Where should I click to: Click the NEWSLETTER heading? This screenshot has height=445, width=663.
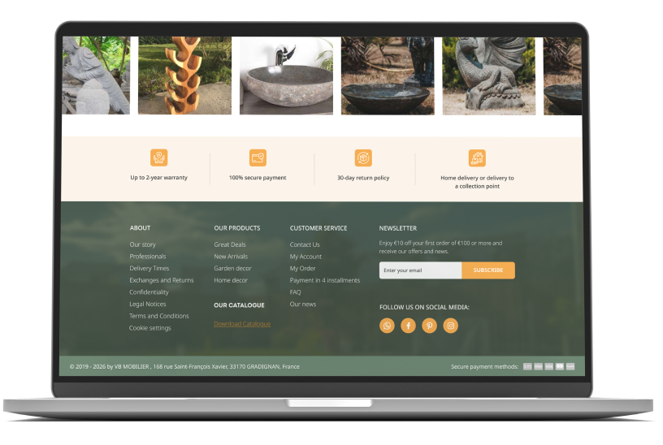pos(398,228)
